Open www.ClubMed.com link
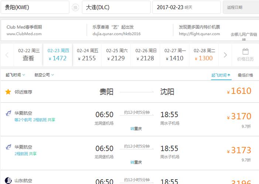259x184 pixels. coord(24,34)
